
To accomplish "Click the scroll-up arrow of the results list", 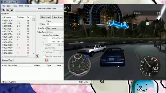I will click(34, 17).
